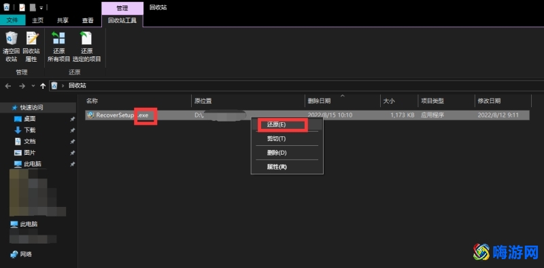
Task: Click the Recycle Bin icon in title bar
Action: click(x=7, y=7)
